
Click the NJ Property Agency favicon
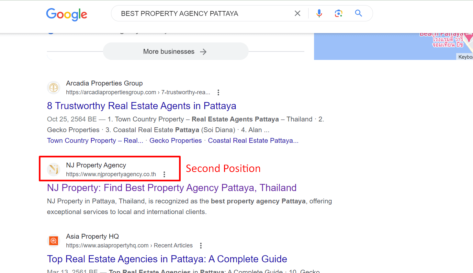coord(54,169)
